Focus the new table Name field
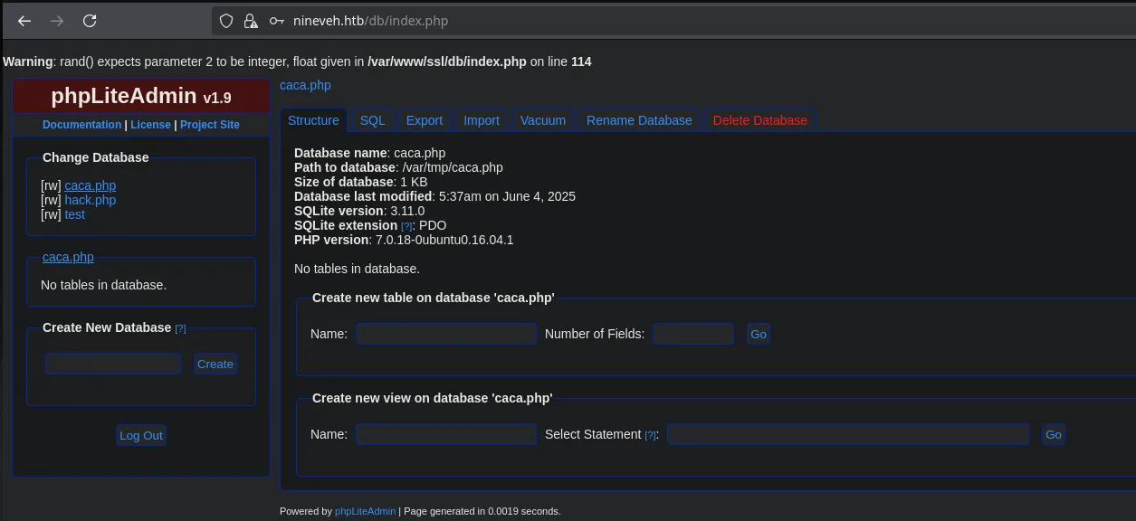The height and width of the screenshot is (521, 1136). click(446, 334)
